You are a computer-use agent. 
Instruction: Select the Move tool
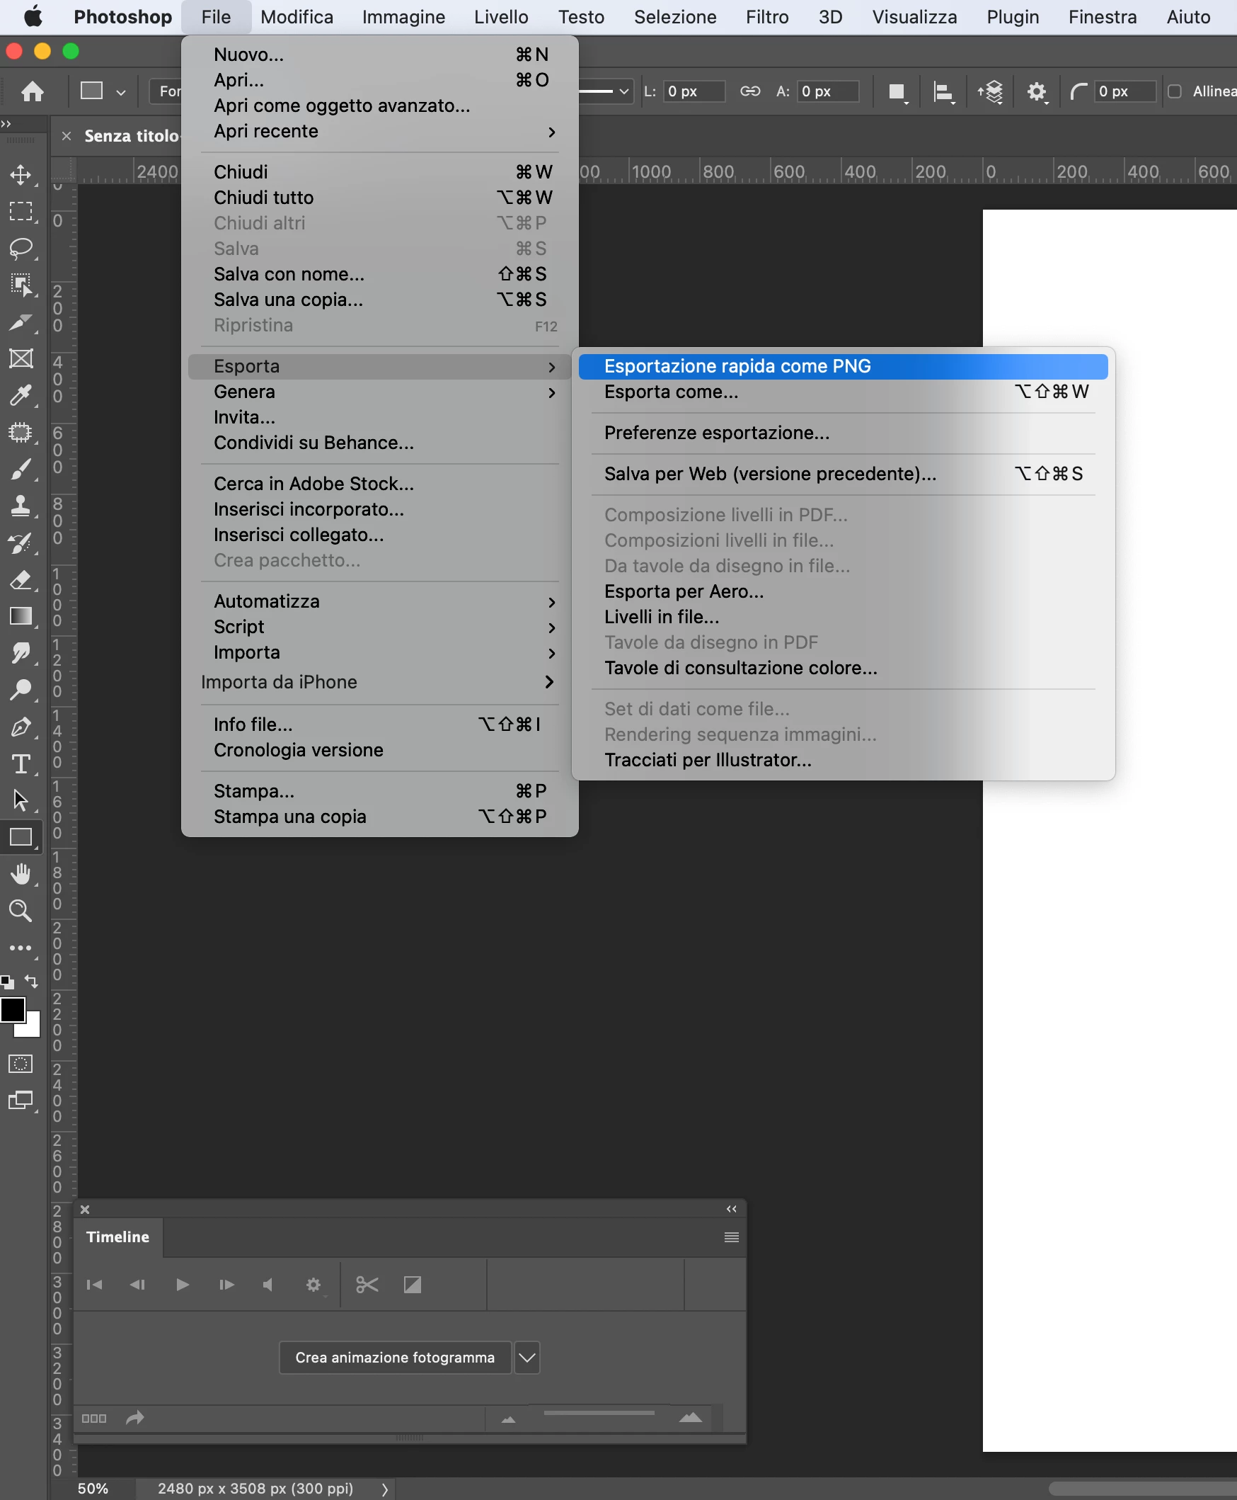click(21, 175)
